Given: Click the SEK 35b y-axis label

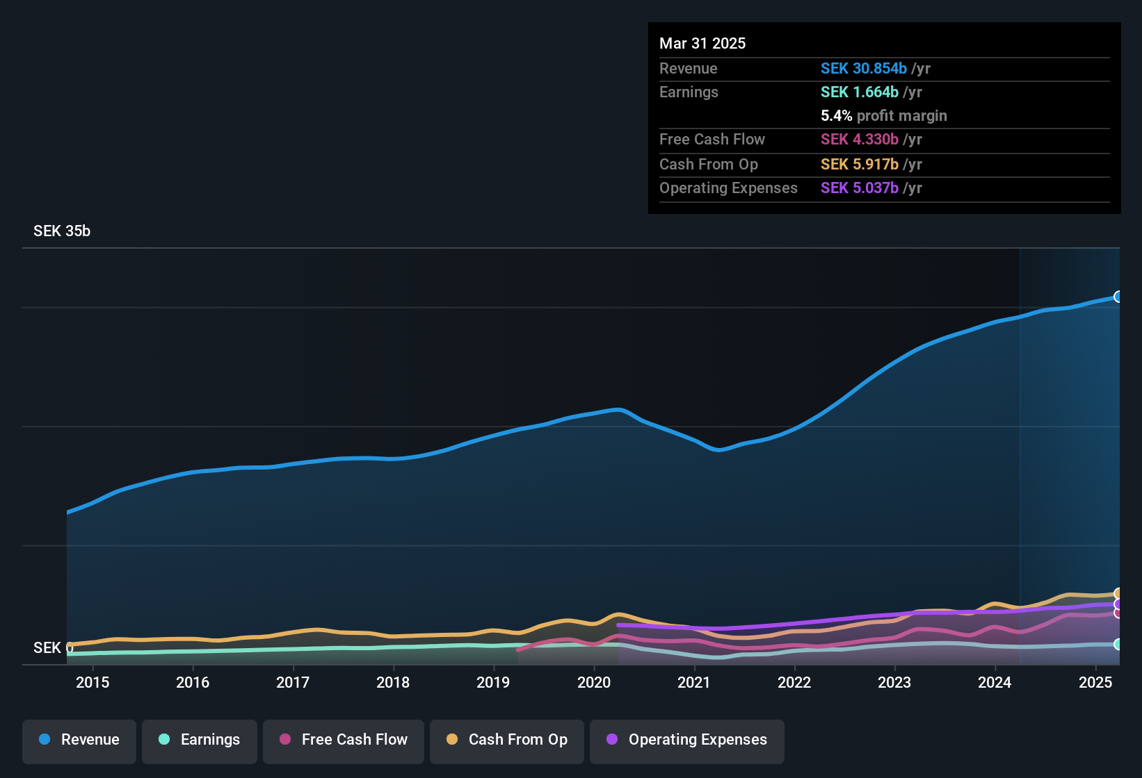Looking at the screenshot, I should point(62,231).
